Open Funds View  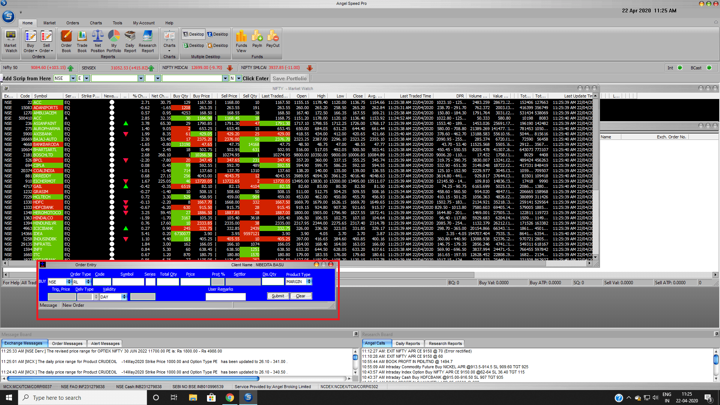(241, 42)
